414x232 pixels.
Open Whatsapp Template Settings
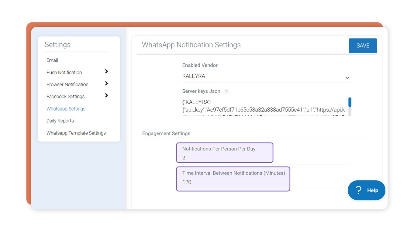[76, 133]
